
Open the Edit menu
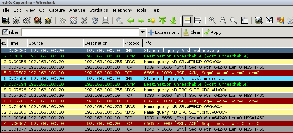18,10
